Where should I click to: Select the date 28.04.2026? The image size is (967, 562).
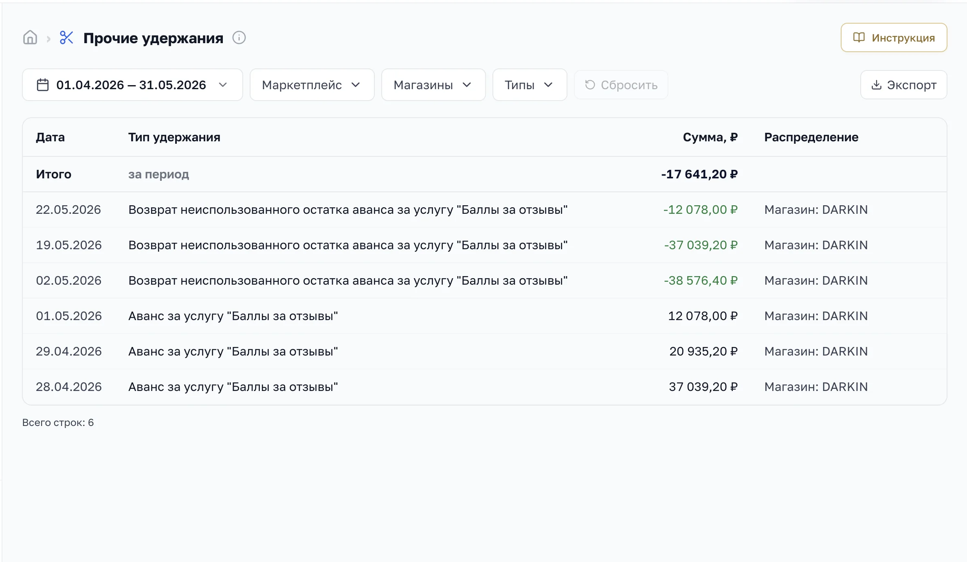[x=68, y=387]
